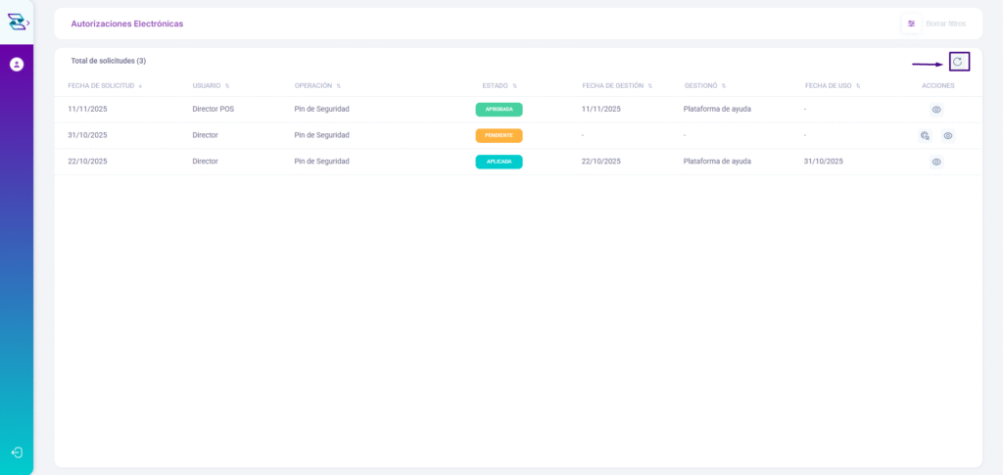Manage the pending 31/10/2025 request icon
1003x475 pixels.
pyautogui.click(x=925, y=135)
